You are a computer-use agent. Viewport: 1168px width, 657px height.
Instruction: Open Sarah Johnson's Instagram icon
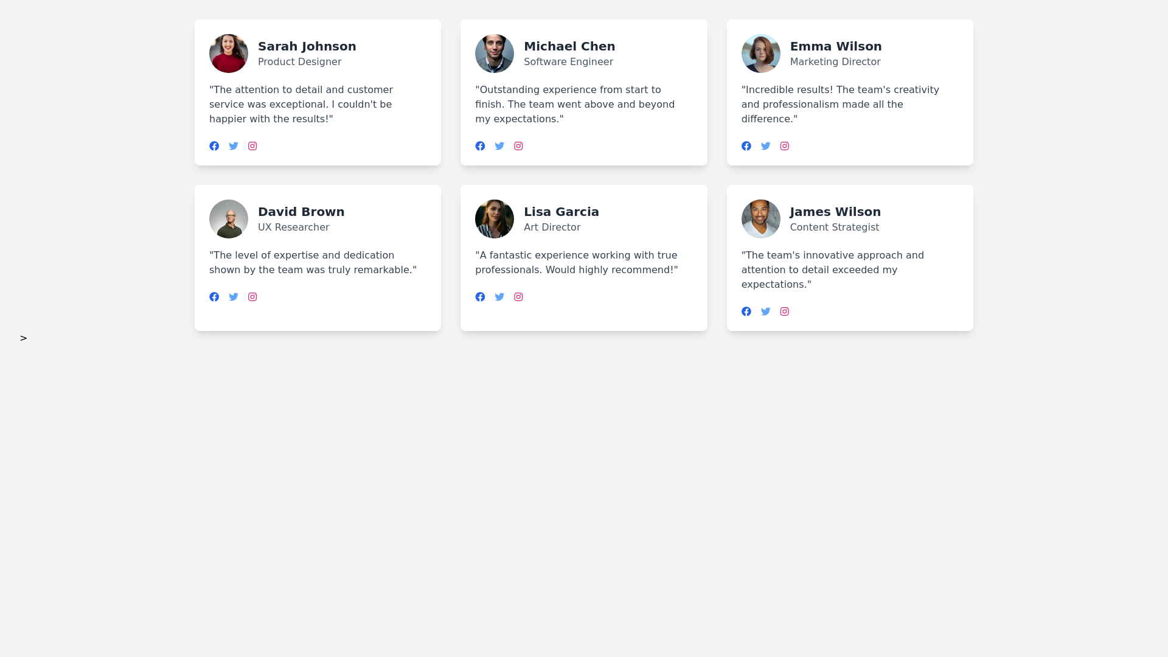(x=252, y=146)
